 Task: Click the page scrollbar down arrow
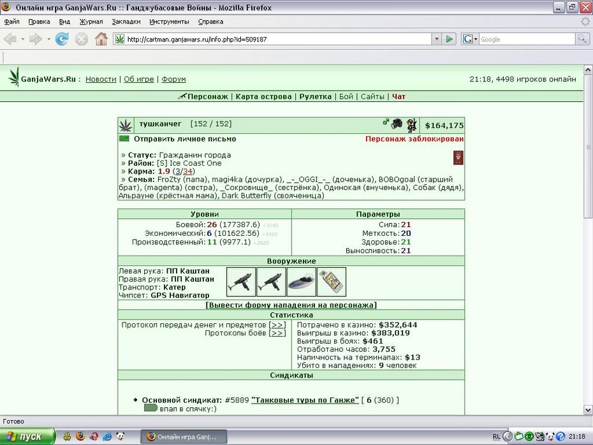click(x=588, y=410)
